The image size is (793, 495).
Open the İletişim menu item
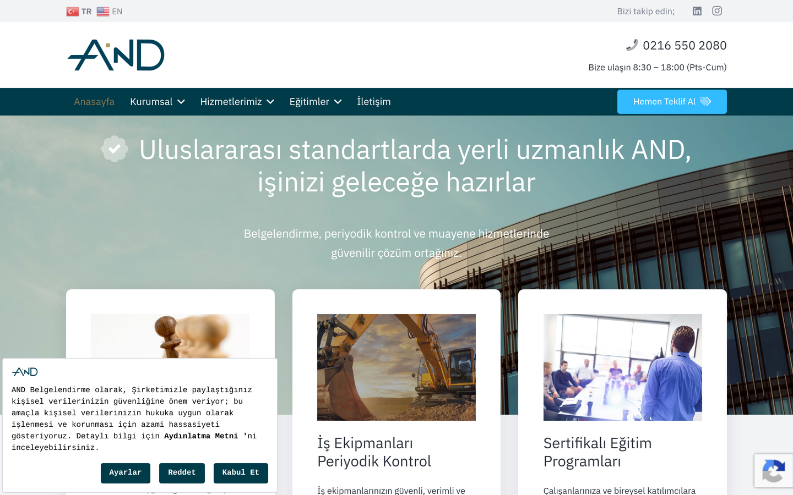[374, 102]
